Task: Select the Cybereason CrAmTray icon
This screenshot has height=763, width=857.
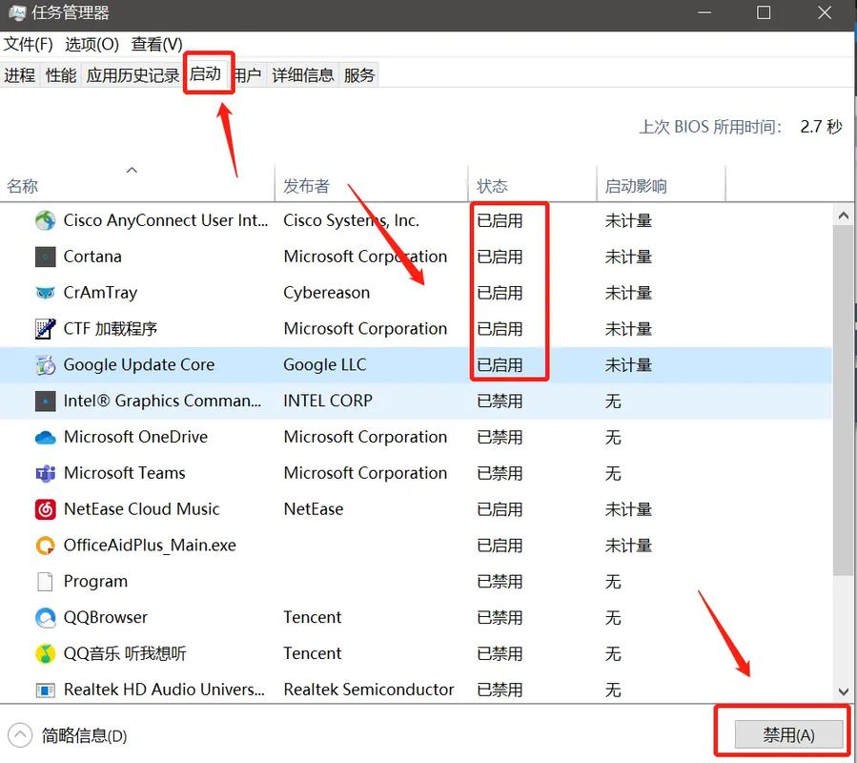Action: click(x=45, y=293)
